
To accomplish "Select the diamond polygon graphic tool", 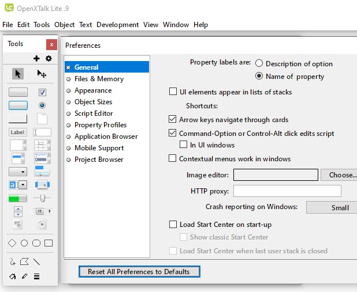I will click(x=12, y=243).
